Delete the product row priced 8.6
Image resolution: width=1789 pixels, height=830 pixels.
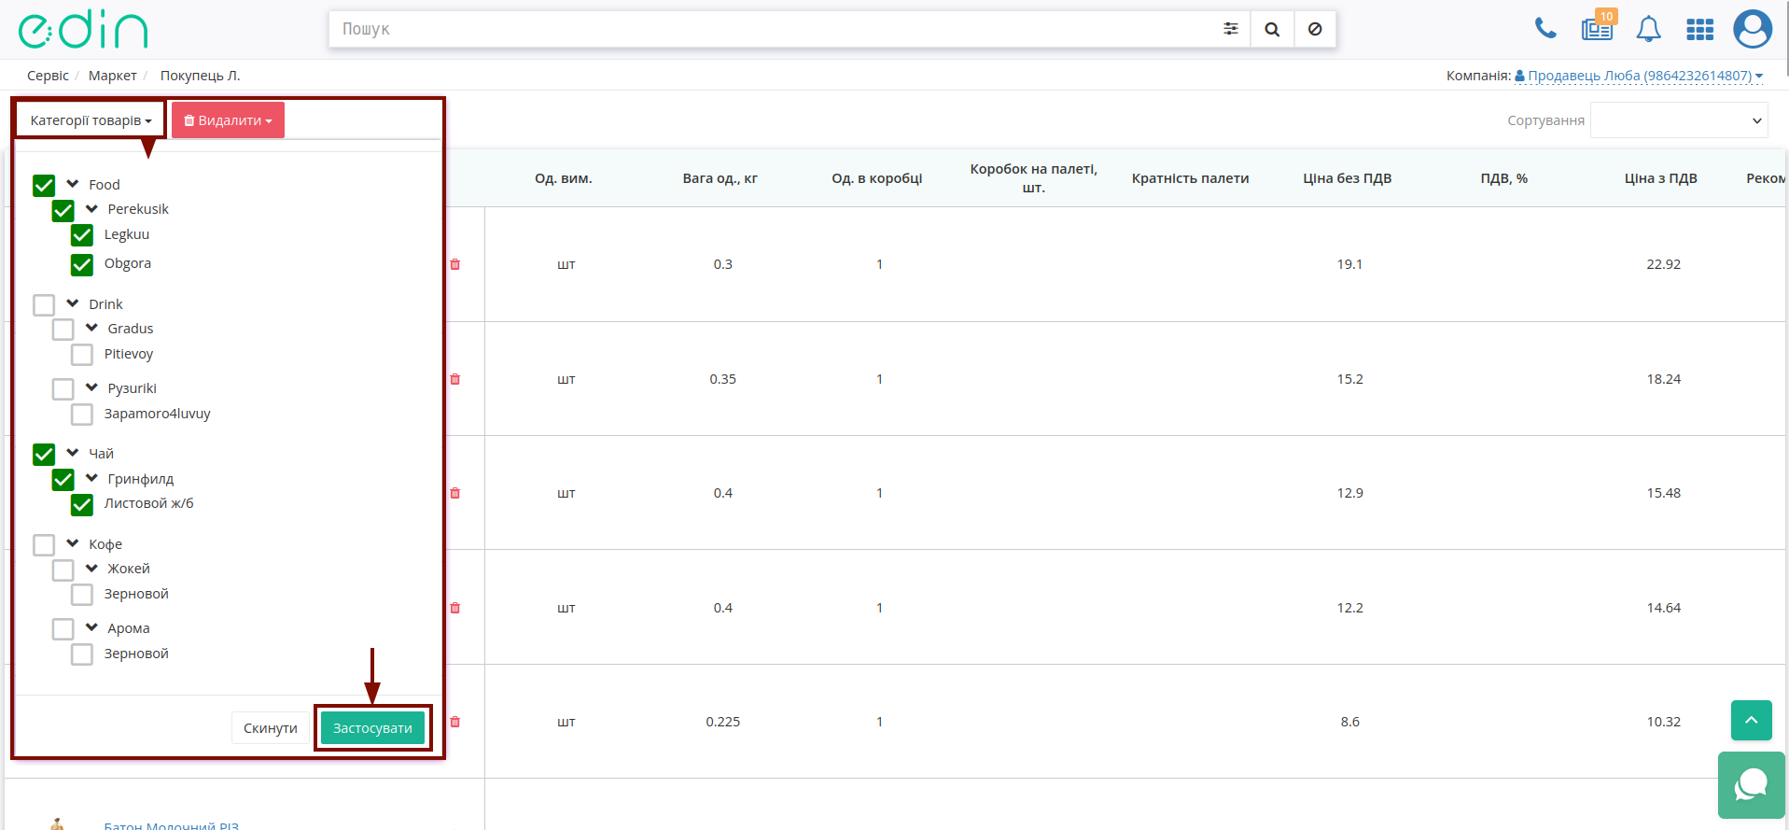click(455, 722)
